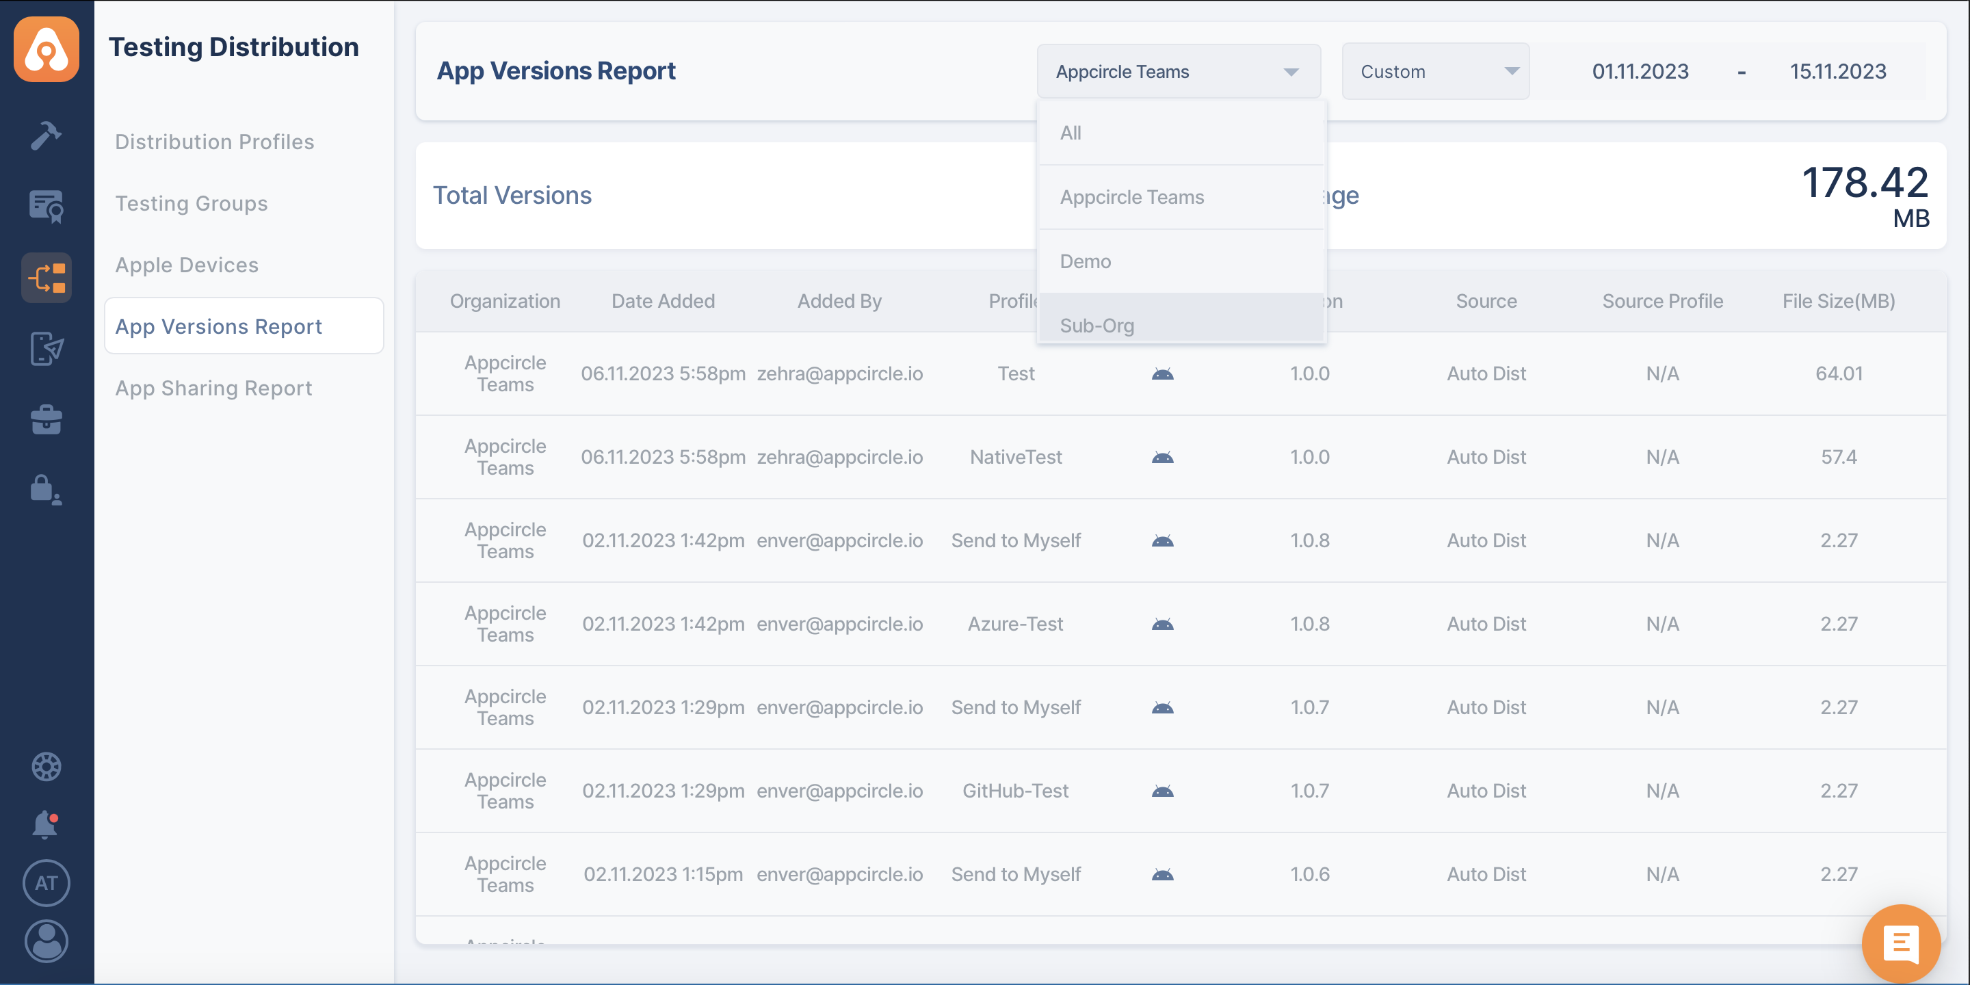Go to Testing Groups
The height and width of the screenshot is (985, 1970).
coord(192,203)
